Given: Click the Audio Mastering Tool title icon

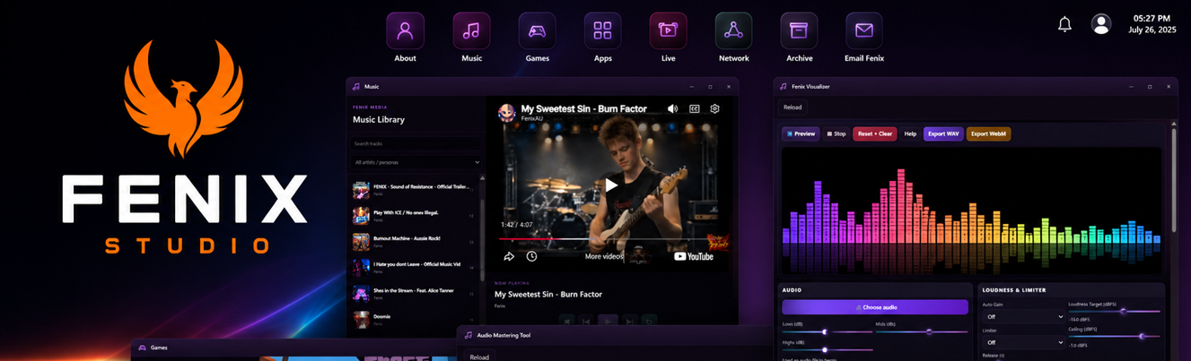Looking at the screenshot, I should click(x=468, y=335).
